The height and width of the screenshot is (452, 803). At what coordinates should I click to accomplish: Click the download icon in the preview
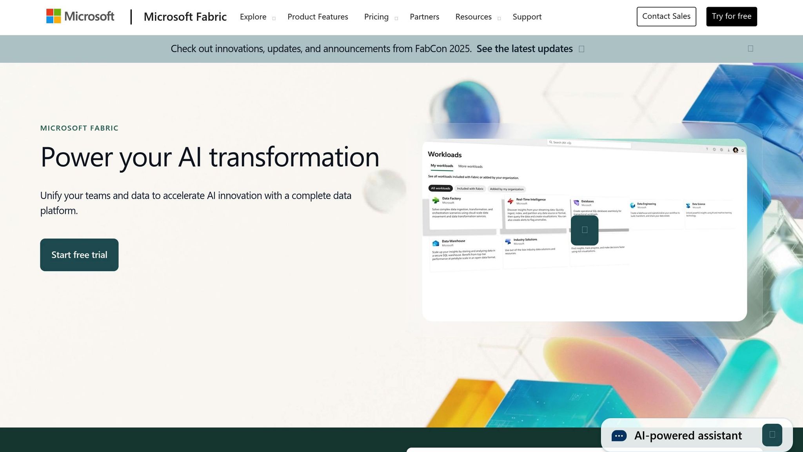click(x=729, y=150)
